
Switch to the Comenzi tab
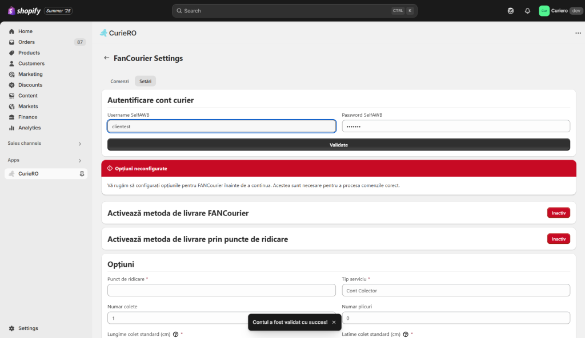coord(119,81)
